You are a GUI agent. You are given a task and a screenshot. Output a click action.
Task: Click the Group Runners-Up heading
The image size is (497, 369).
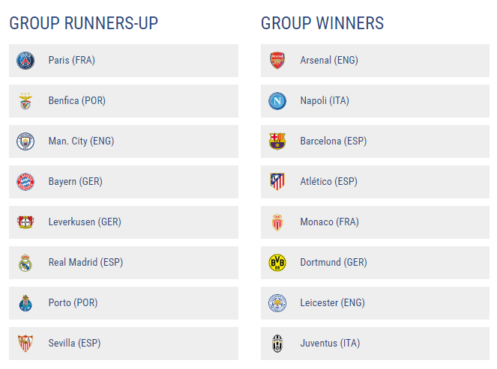[x=84, y=23]
